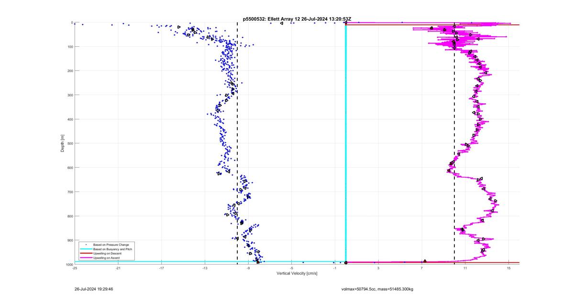
Task: Click the x-axis tick label '-17'
Action: (x=162, y=268)
